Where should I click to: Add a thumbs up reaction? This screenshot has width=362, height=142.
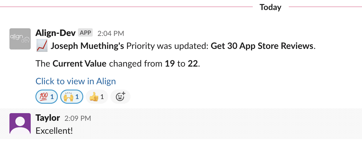point(97,97)
